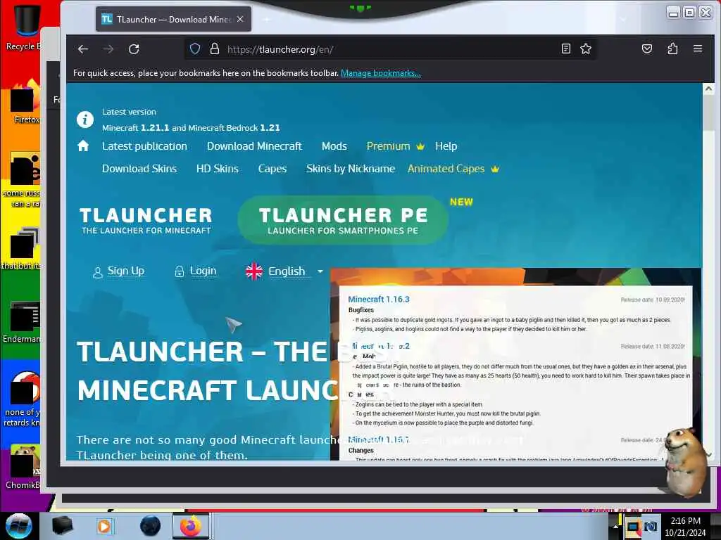Viewport: 721px width, 540px height.
Task: Open the Premium menu item
Action: click(x=395, y=146)
